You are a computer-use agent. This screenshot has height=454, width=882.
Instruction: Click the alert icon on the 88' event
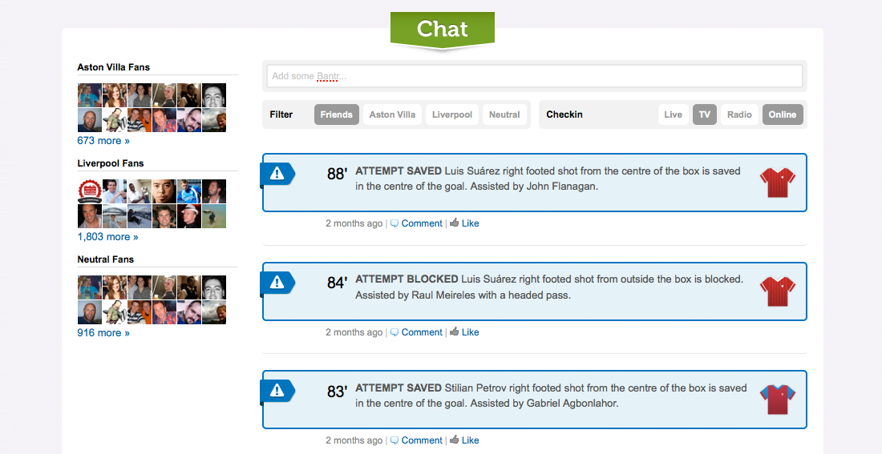[x=277, y=174]
